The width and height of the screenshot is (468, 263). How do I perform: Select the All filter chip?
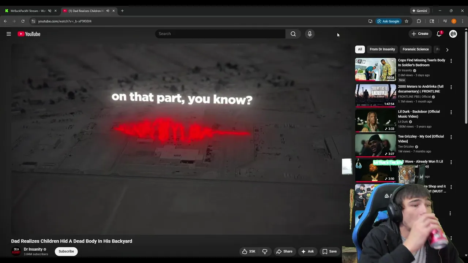pyautogui.click(x=360, y=49)
